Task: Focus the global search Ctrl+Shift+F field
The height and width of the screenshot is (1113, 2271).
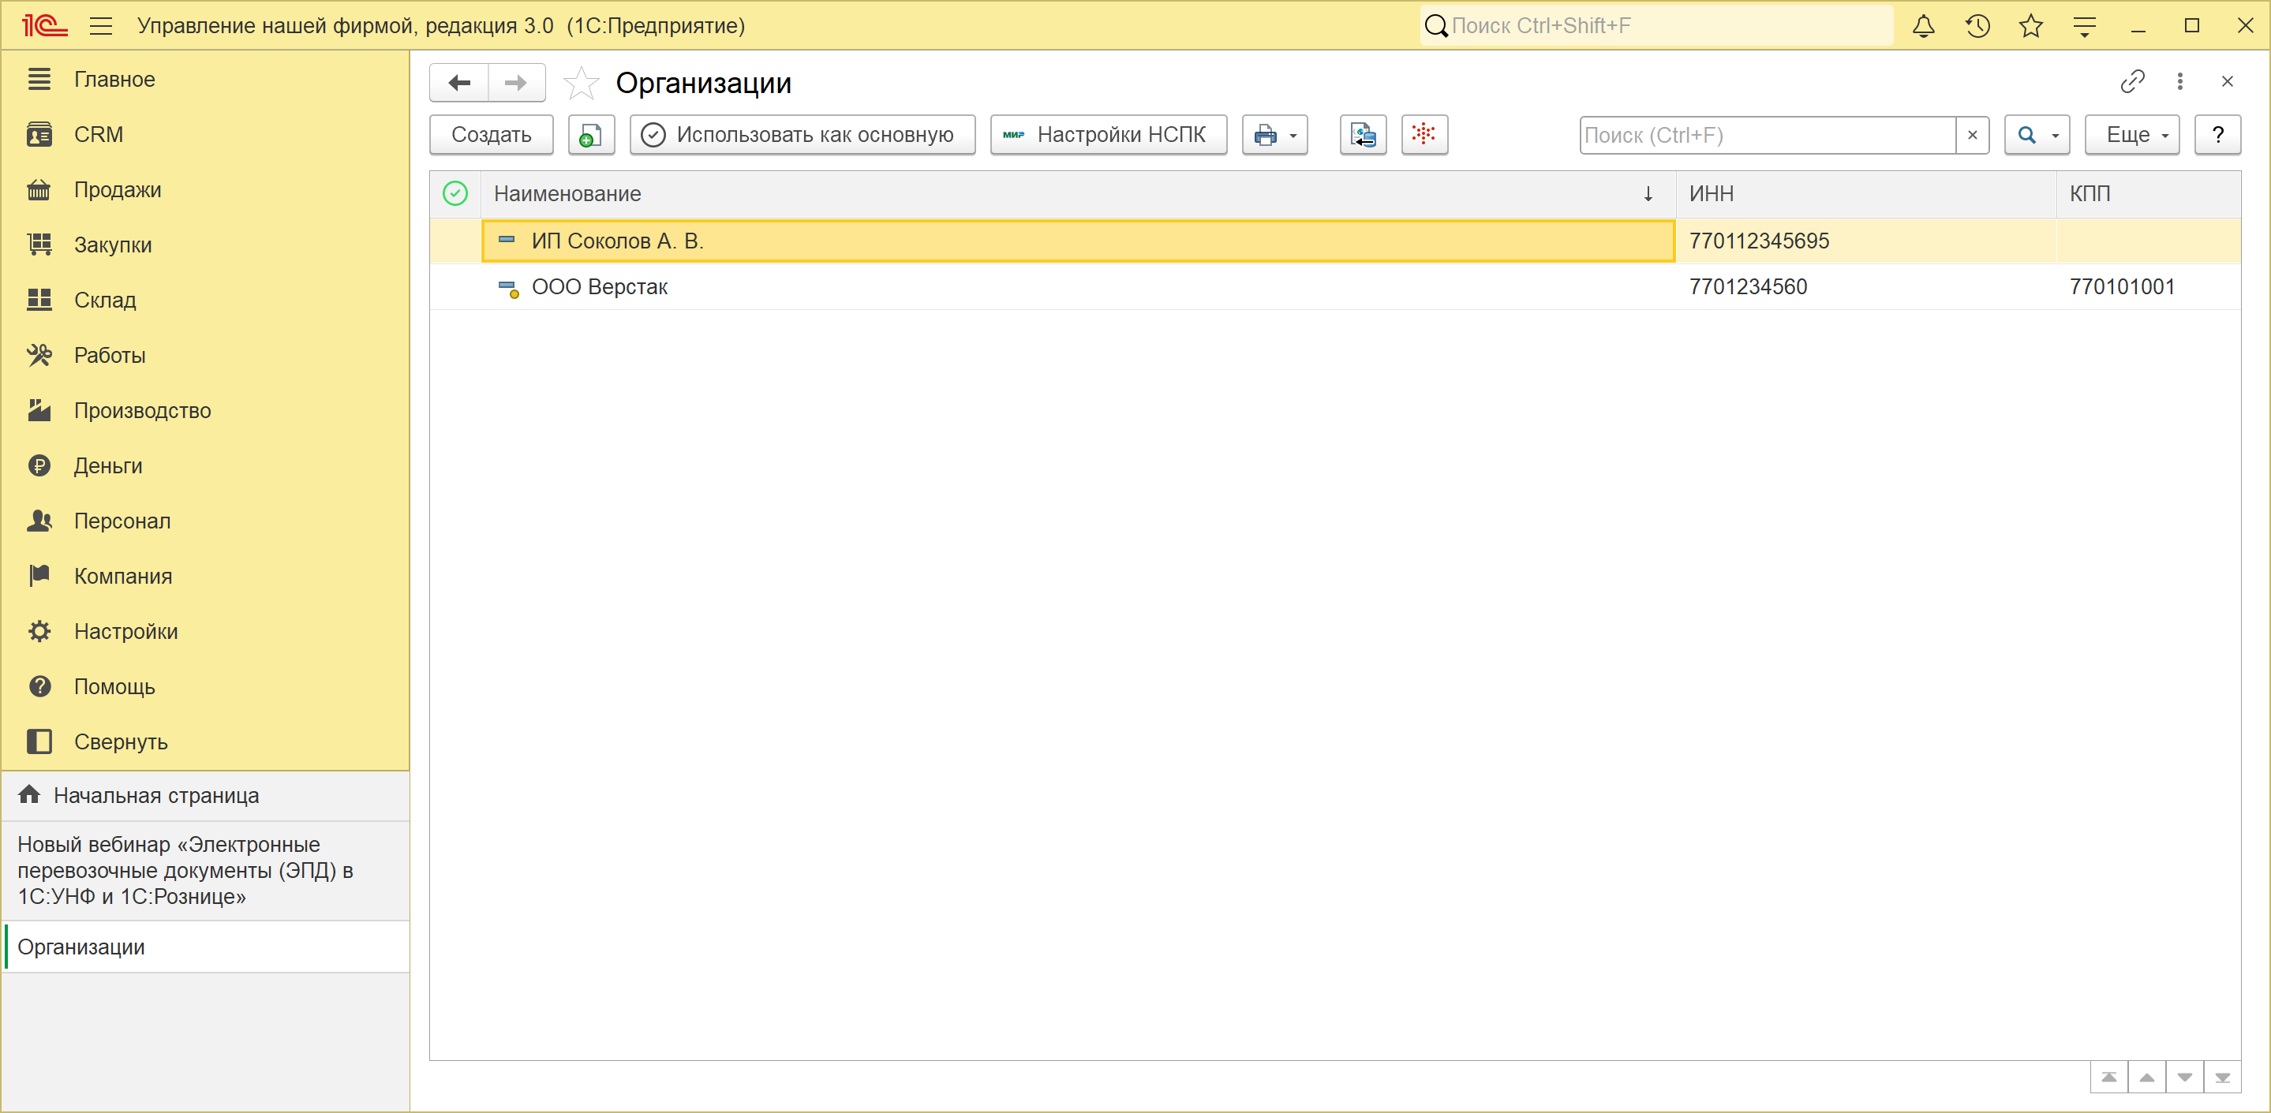Action: [1657, 25]
